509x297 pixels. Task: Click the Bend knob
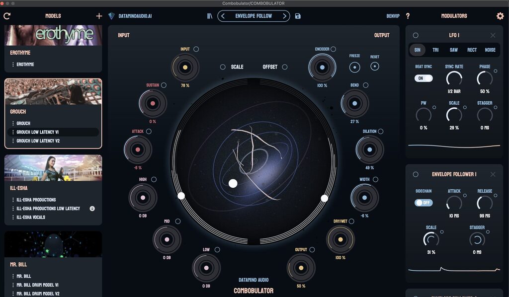click(354, 103)
